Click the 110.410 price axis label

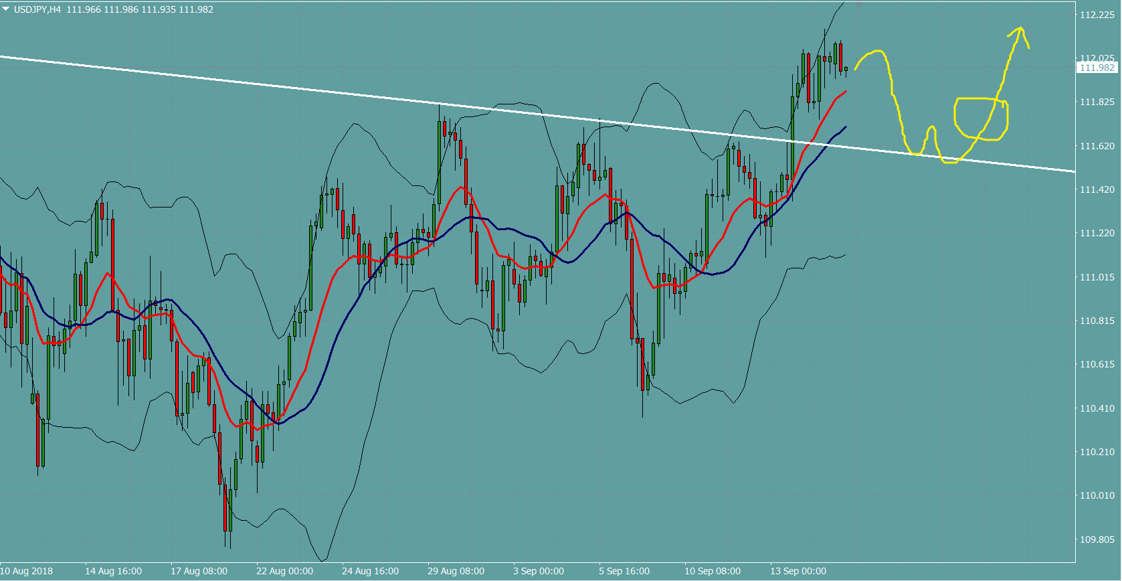point(1097,408)
